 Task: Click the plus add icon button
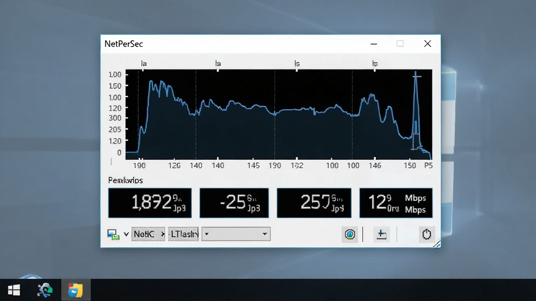(x=381, y=235)
